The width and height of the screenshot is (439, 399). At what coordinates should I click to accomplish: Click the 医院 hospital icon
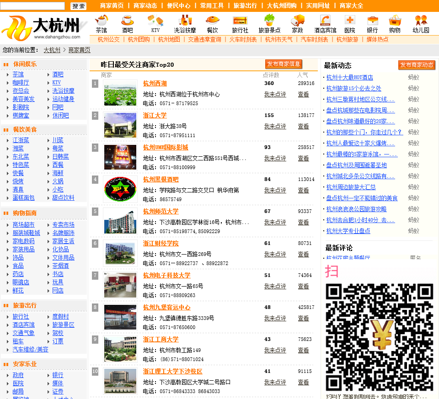click(349, 21)
